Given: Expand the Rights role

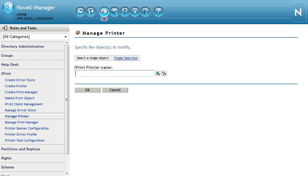Looking at the screenshot, I should (6, 158).
